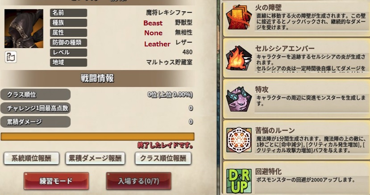
Task: Click the 累積ダメージ label row
Action: (35, 122)
